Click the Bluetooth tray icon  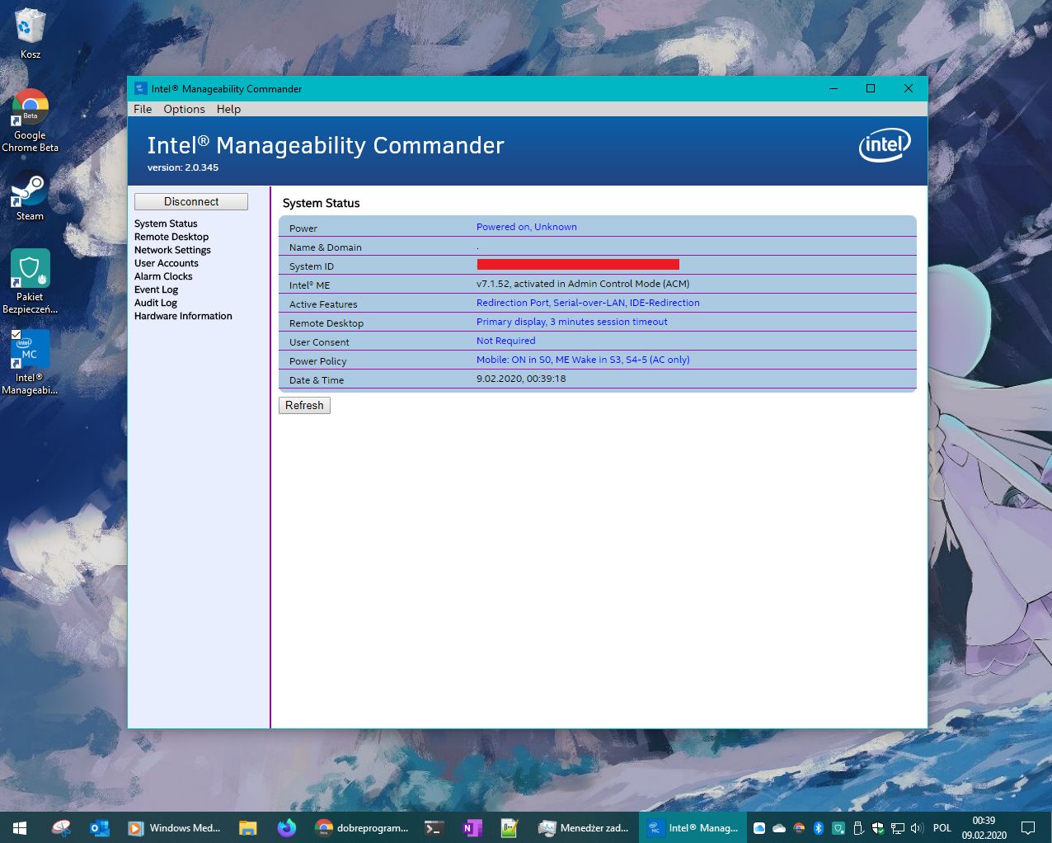coord(819,827)
